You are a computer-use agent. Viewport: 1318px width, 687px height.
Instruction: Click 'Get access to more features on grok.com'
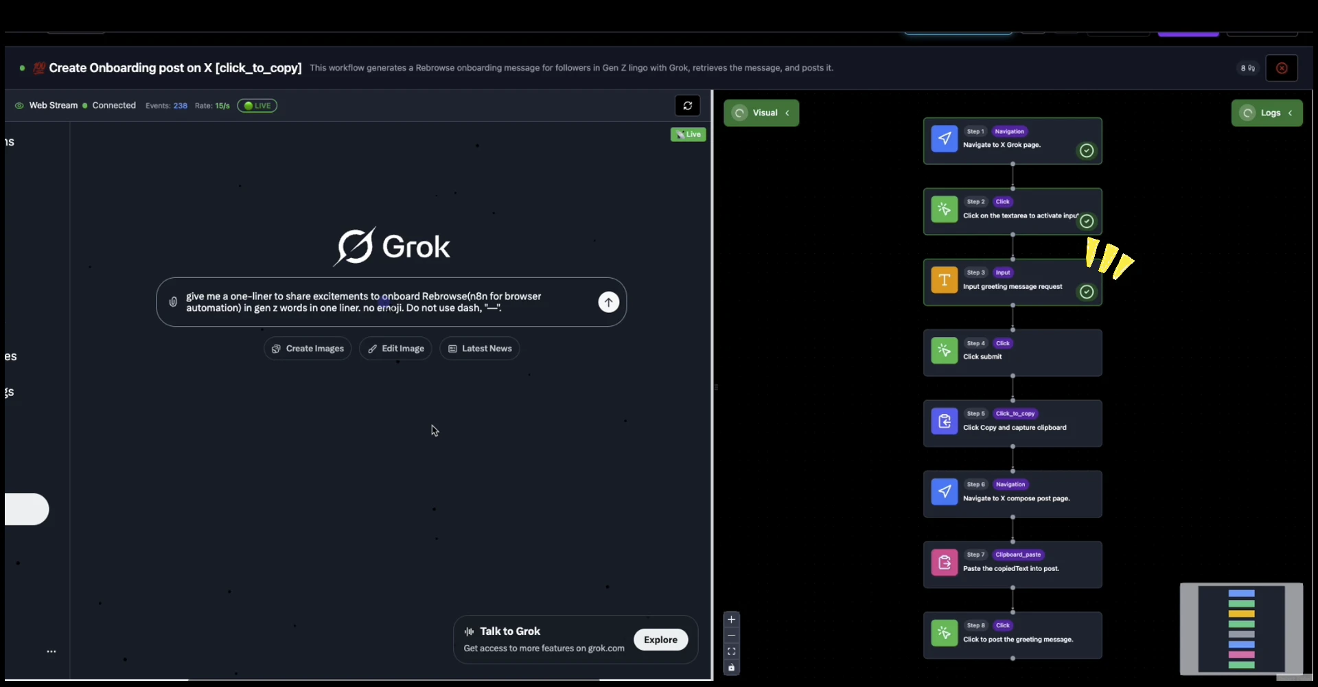pos(544,649)
